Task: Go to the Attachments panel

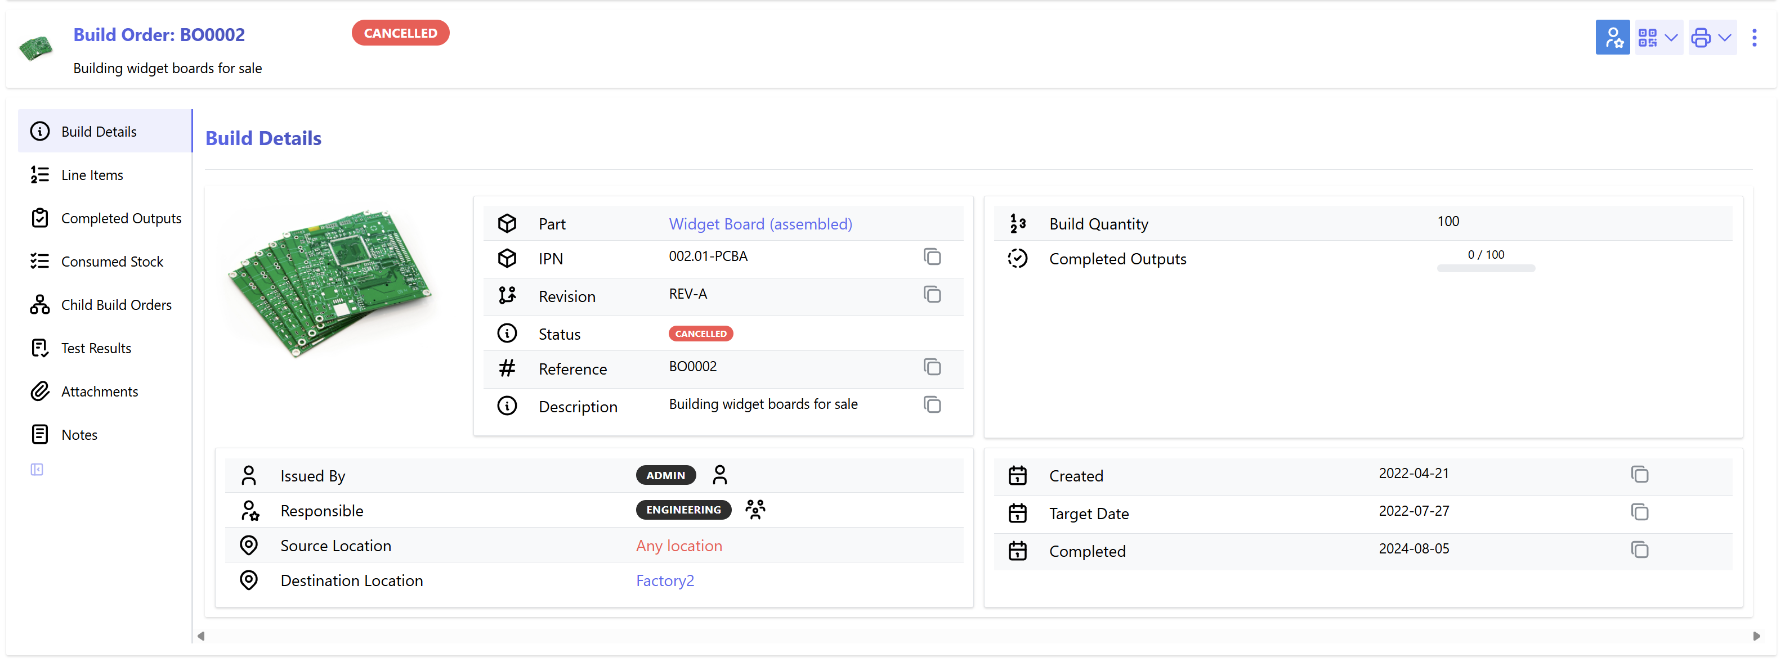Action: 99,392
